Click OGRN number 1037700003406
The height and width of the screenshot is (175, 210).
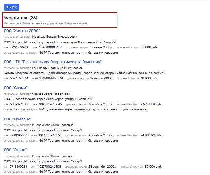pos(51,47)
